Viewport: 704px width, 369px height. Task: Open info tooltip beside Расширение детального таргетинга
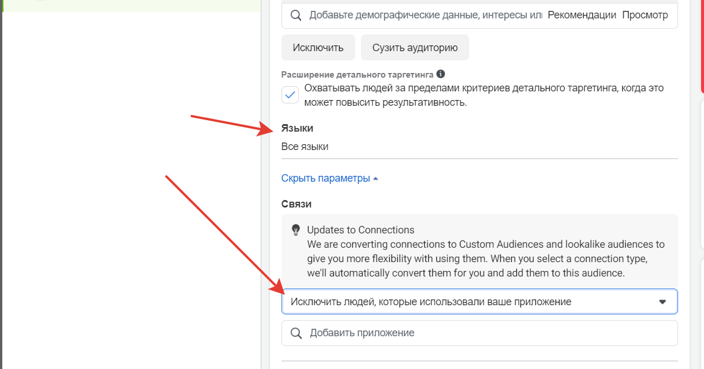440,74
